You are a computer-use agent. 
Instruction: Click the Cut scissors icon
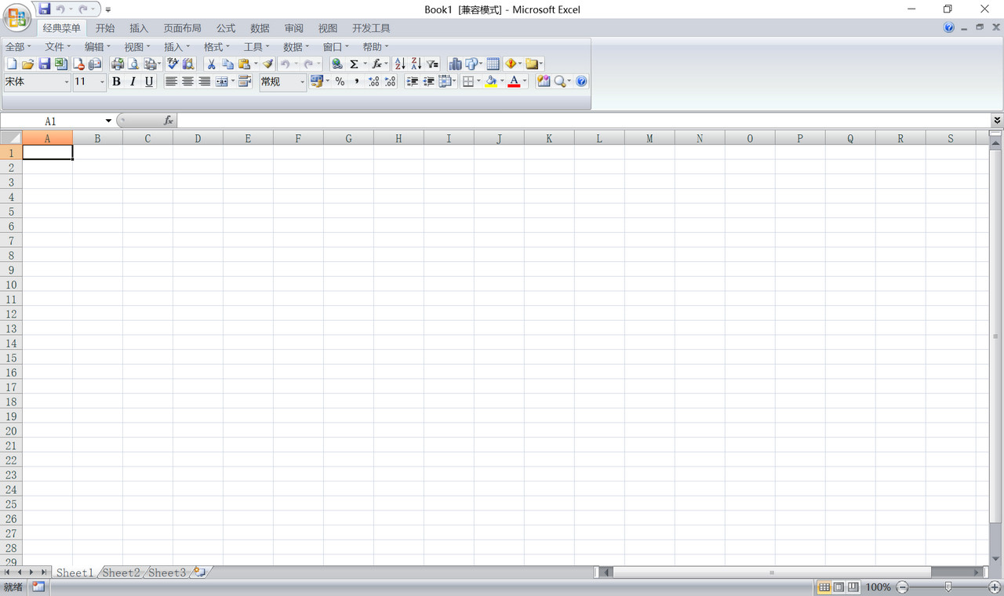211,64
